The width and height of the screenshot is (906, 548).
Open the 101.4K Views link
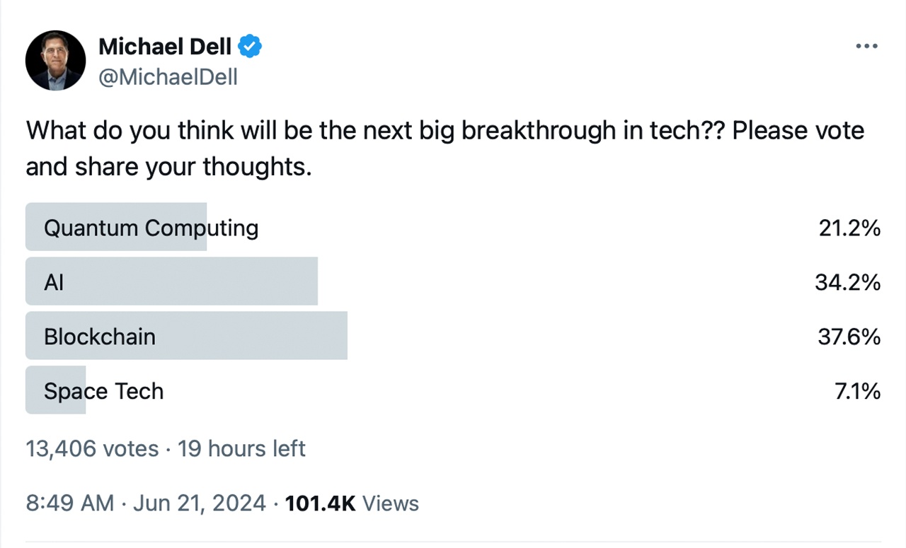click(351, 503)
